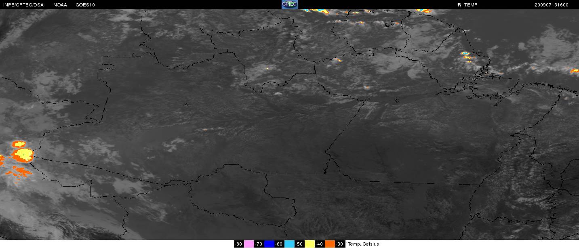Click the '-30' legend value
This screenshot has height=248, width=579.
click(340, 244)
